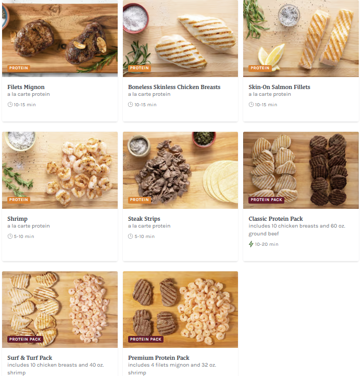Screen dimensions: 364x376
Task: Click the clock icon under Filets Mignon
Action: (10, 105)
